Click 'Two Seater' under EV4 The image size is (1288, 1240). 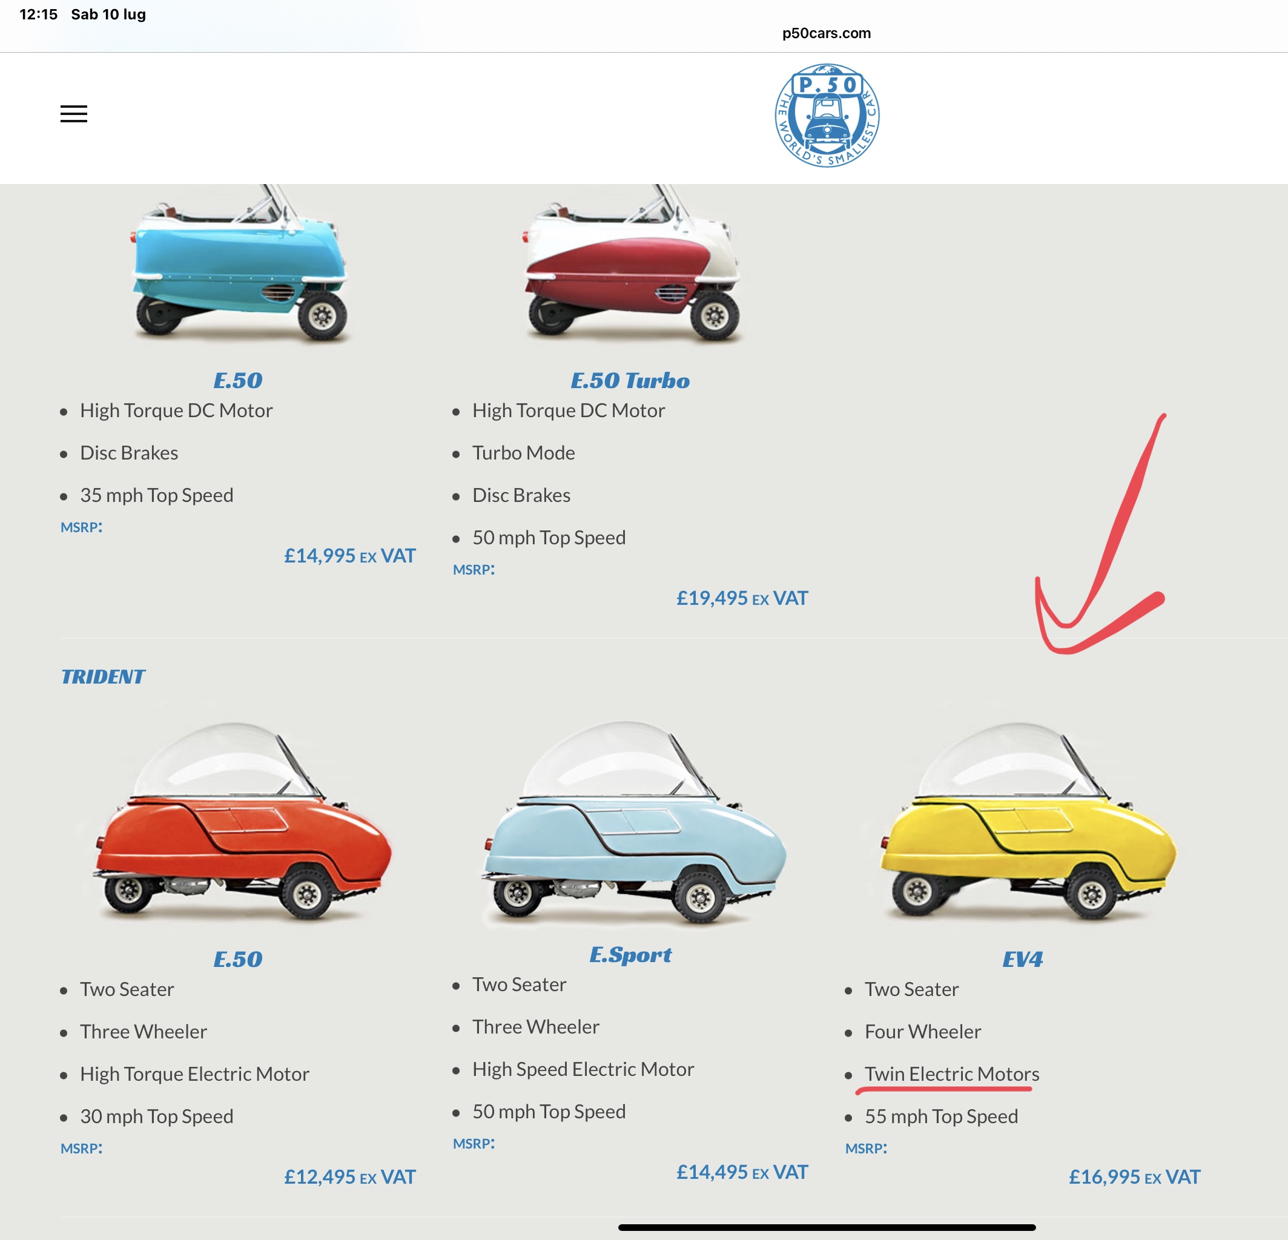coord(911,989)
